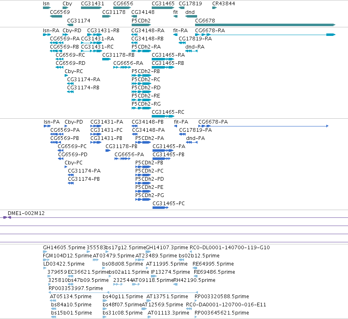Click the CG31178 gene label
The image size is (348, 319).
pos(114,12)
